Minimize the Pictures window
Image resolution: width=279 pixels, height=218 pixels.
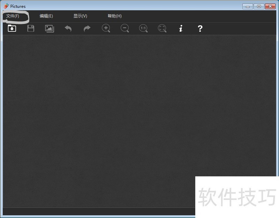[x=248, y=6]
